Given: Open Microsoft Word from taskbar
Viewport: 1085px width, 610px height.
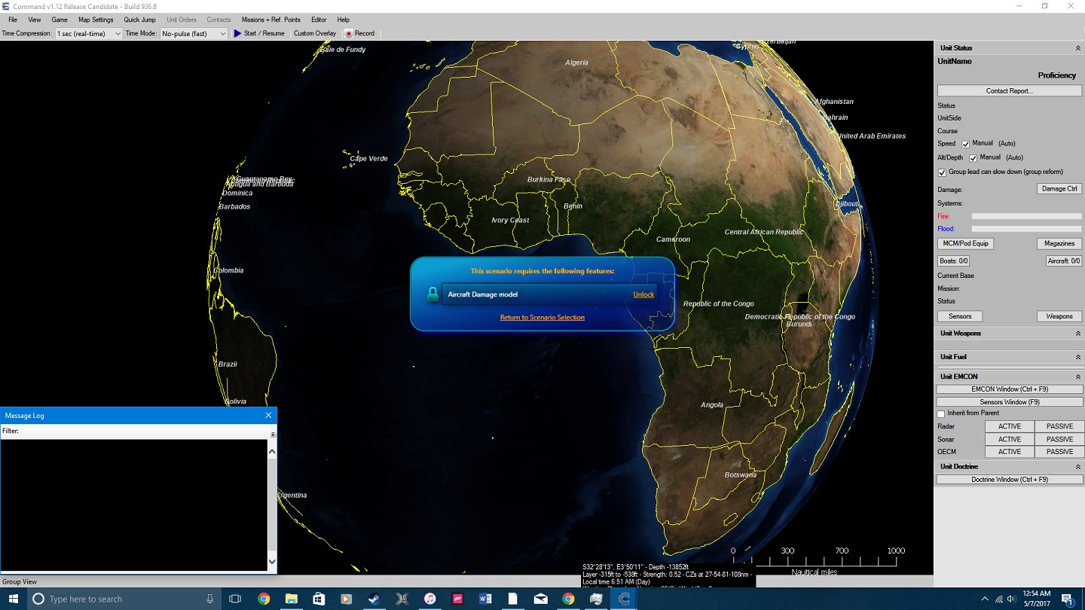Looking at the screenshot, I should 485,599.
